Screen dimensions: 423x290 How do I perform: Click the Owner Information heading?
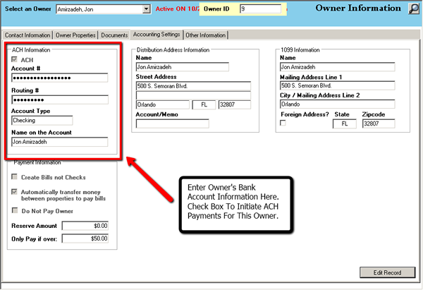pos(358,8)
